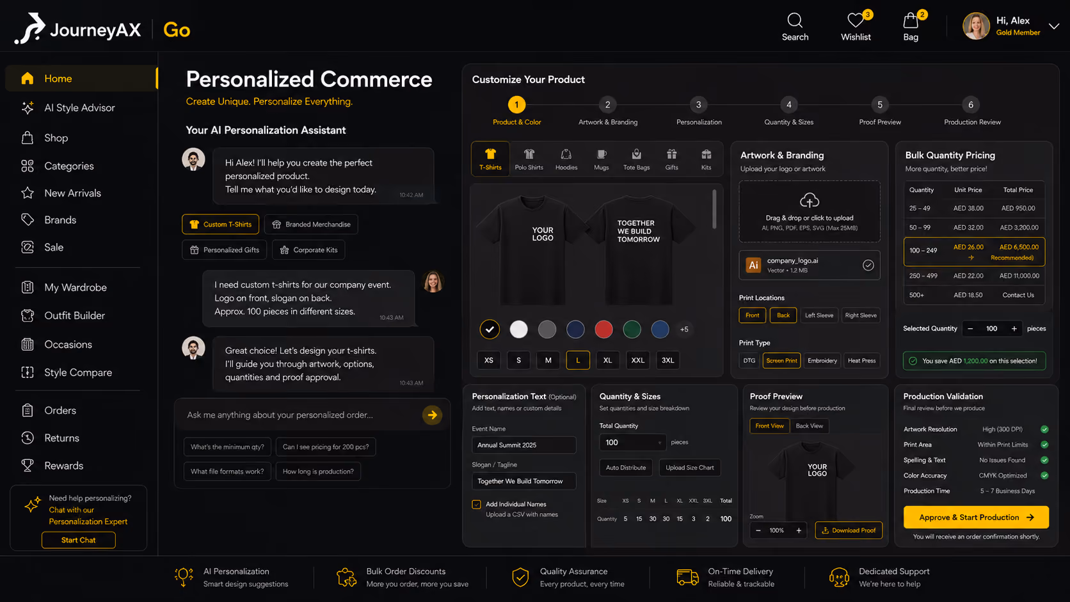Pick the green color swatch
1070x602 pixels.
[x=632, y=329]
